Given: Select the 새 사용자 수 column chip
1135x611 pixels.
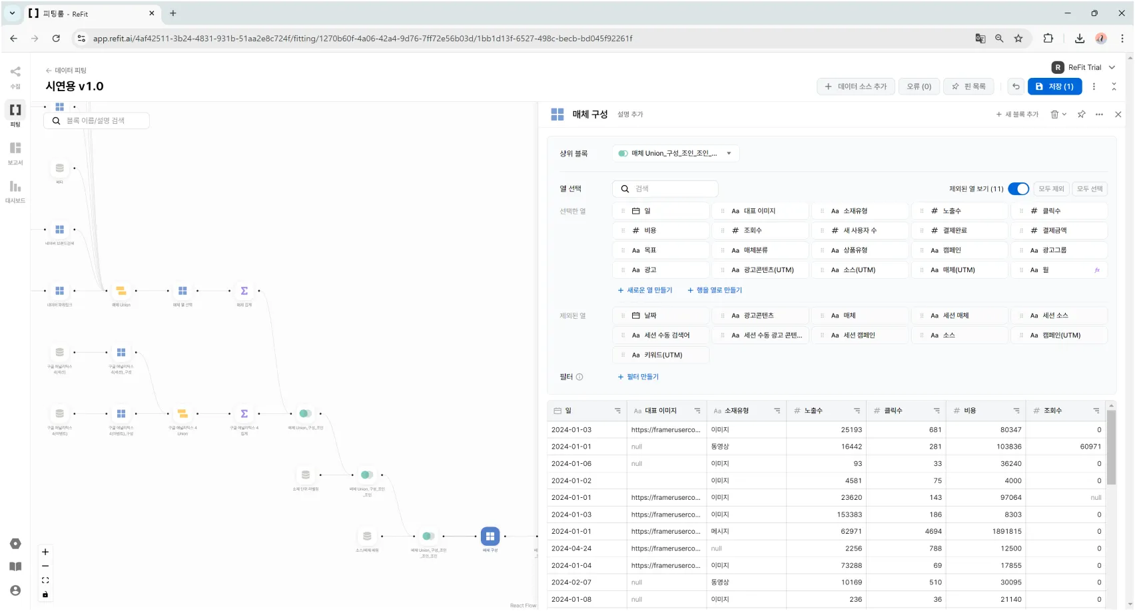Looking at the screenshot, I should point(860,230).
